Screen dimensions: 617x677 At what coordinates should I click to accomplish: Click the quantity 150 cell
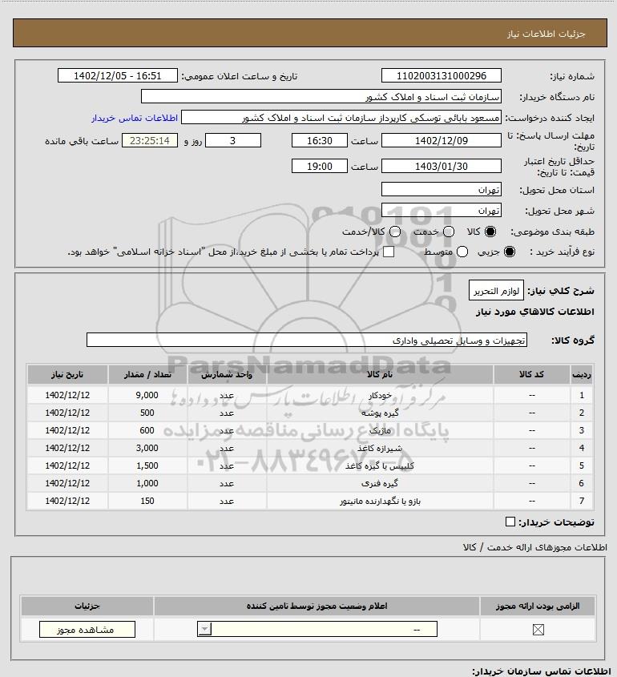[147, 501]
